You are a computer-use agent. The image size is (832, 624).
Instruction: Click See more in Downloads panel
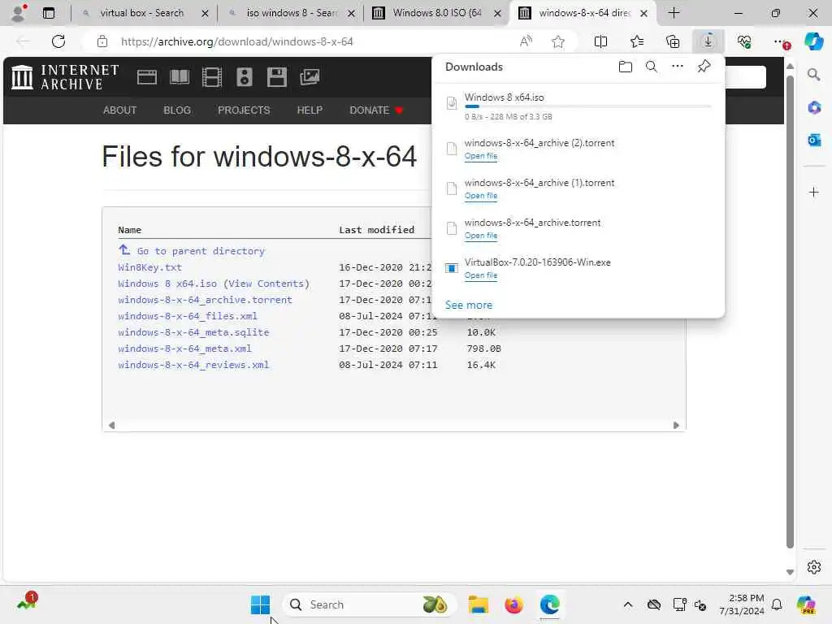pos(469,305)
